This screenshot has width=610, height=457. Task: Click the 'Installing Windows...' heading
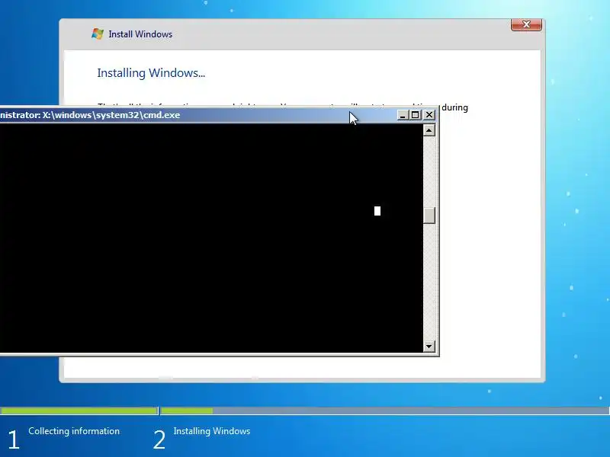[x=151, y=73]
